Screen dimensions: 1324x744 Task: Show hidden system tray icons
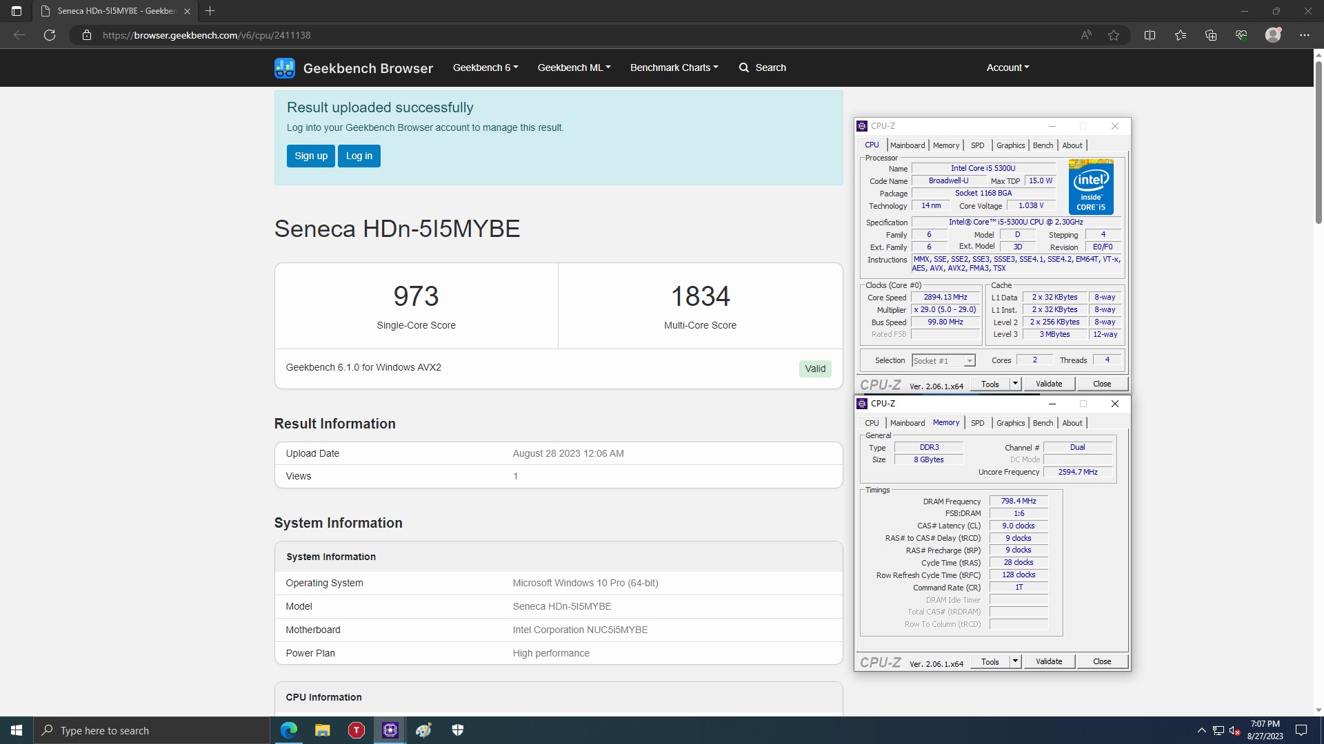(1201, 730)
